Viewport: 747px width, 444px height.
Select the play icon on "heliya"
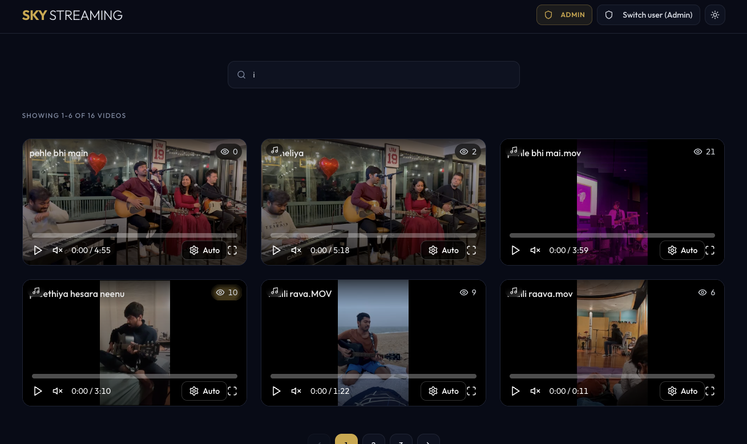point(277,250)
